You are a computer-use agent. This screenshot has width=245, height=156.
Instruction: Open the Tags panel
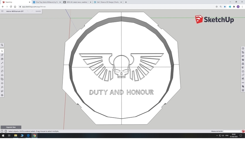click(x=243, y=75)
